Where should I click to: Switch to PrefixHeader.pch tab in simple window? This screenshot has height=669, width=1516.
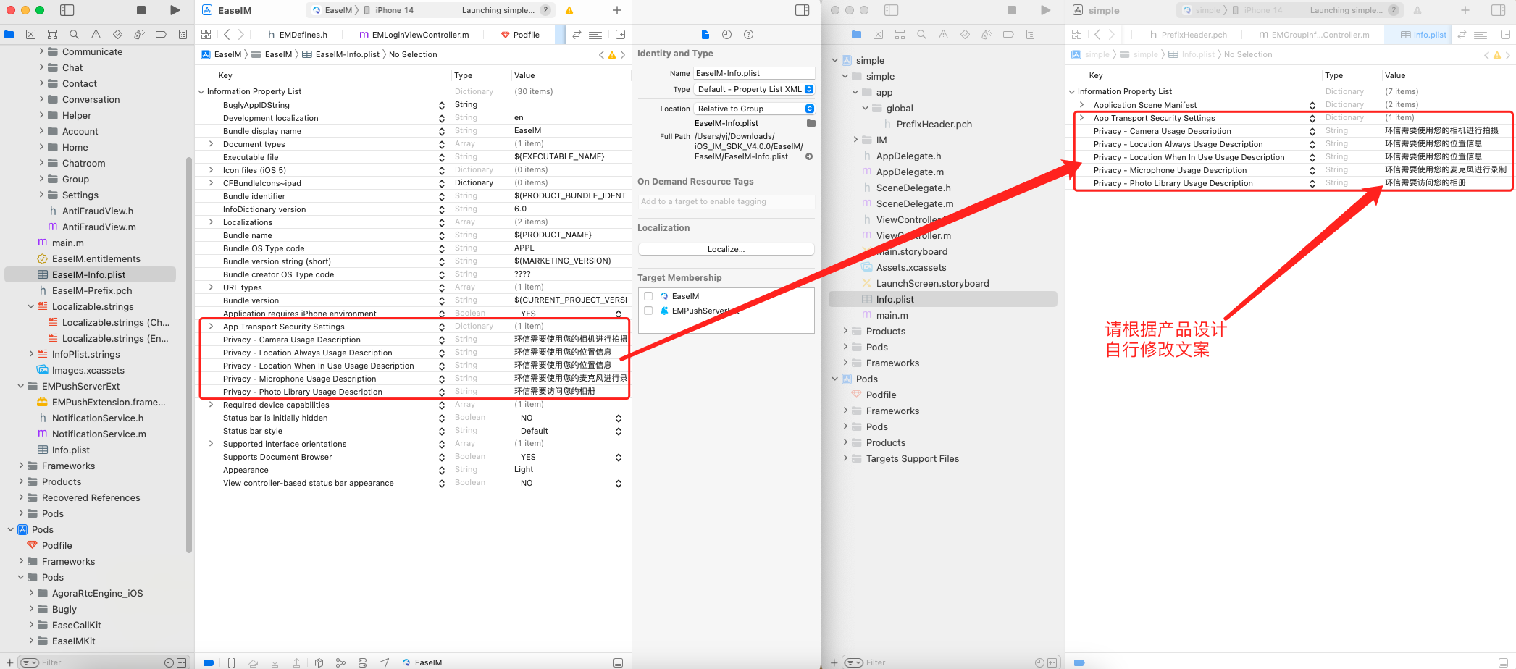click(1188, 34)
